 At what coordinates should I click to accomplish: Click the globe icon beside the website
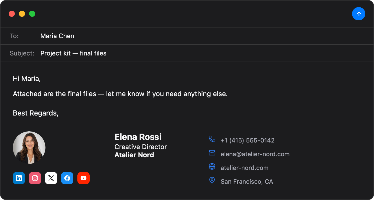(x=212, y=166)
